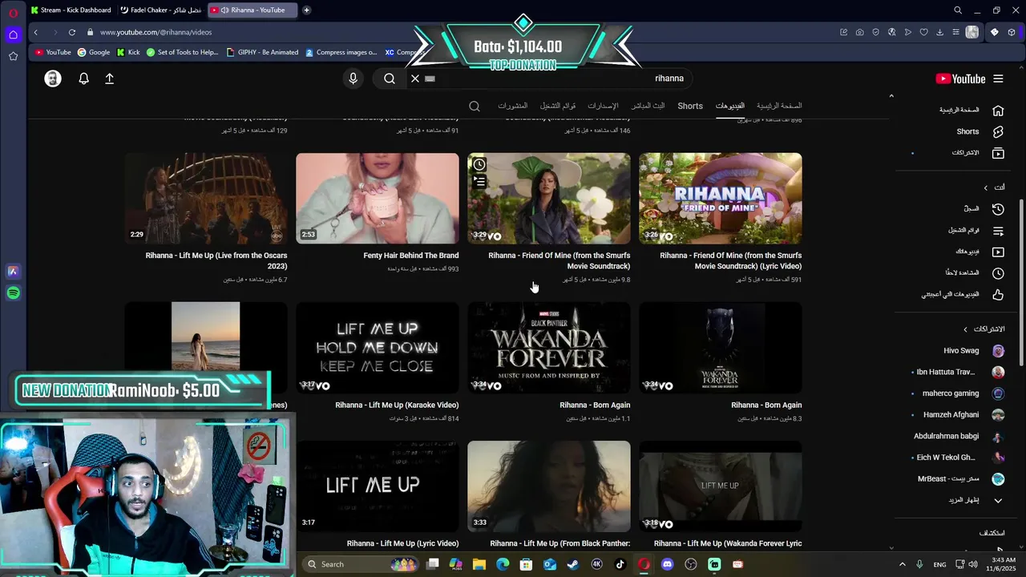Open Opera Flow send icon

[907, 32]
